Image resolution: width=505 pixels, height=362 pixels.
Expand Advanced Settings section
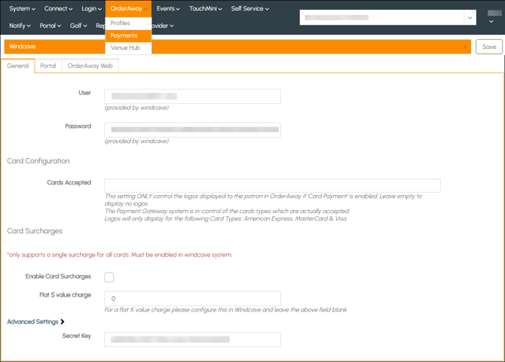(35, 322)
